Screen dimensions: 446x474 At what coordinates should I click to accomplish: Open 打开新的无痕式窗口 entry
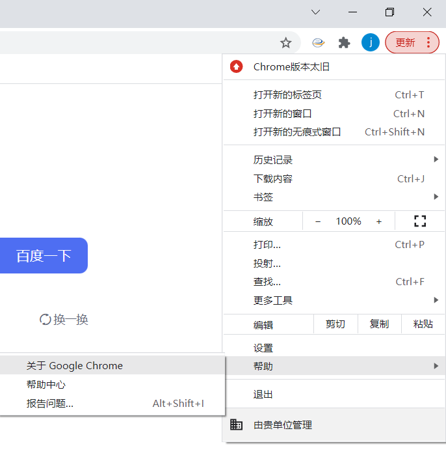click(x=334, y=132)
